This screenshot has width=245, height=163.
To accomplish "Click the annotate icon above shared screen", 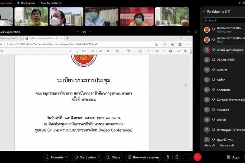I will tap(189, 32).
